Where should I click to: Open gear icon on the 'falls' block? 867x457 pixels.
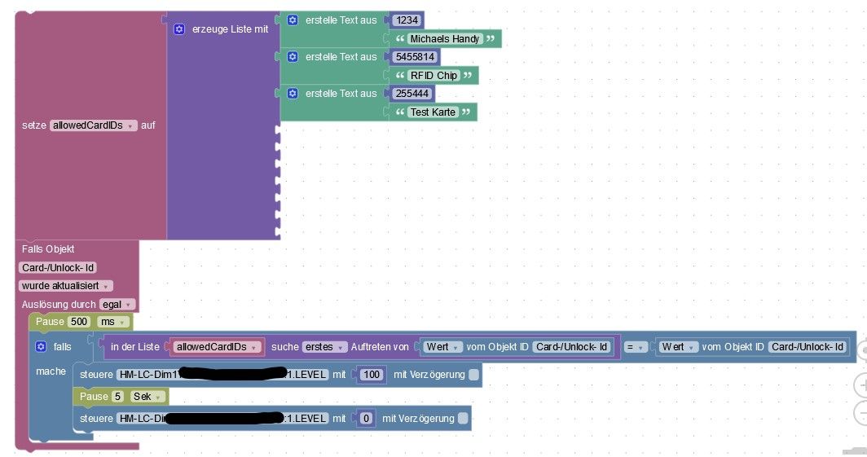[41, 346]
